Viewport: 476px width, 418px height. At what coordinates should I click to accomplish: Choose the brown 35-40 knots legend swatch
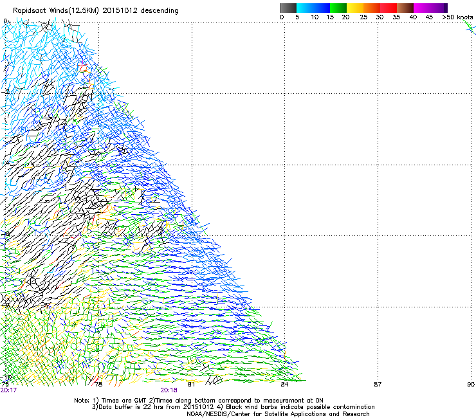(x=405, y=8)
